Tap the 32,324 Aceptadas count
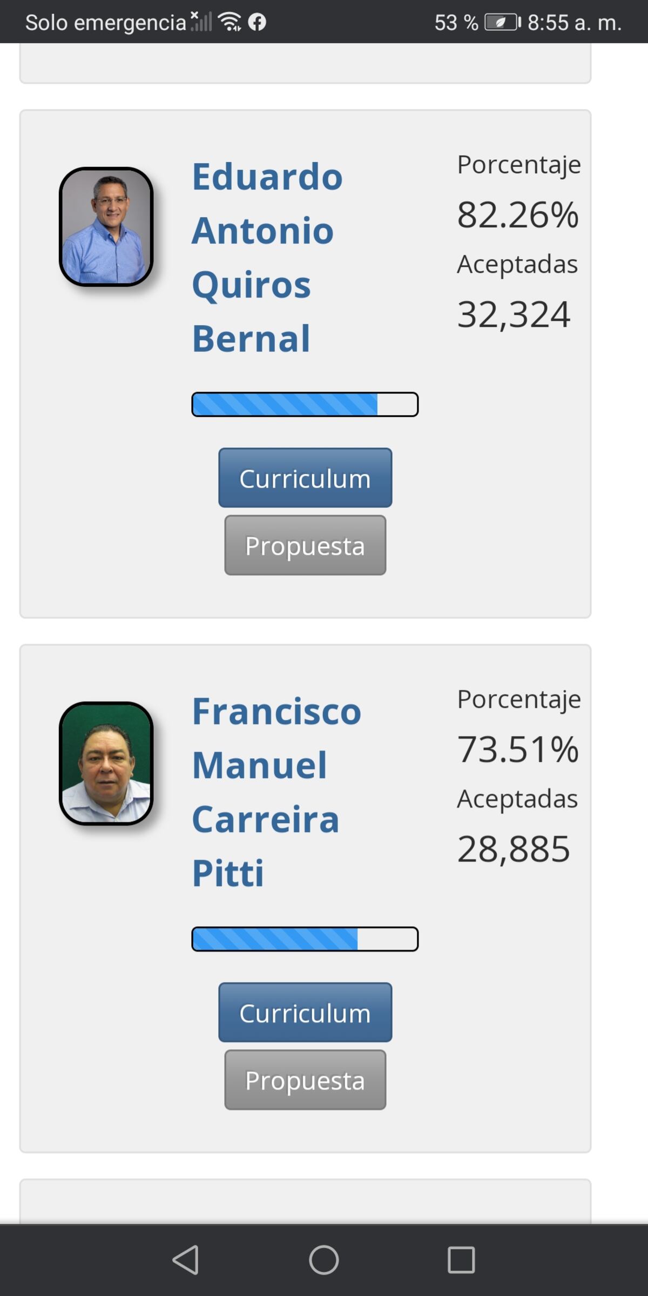Viewport: 648px width, 1296px height. [x=514, y=314]
